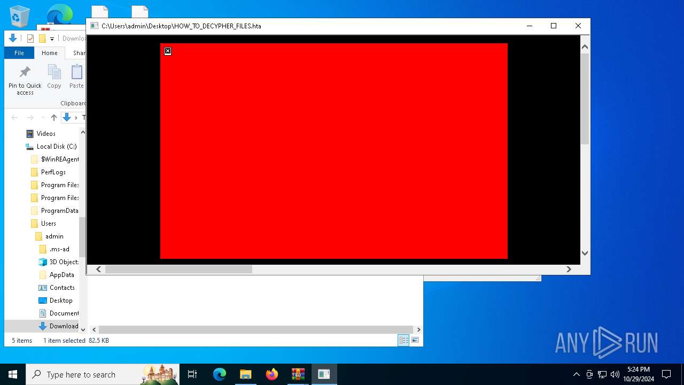The image size is (684, 385).
Task: Open Firefox from taskbar
Action: point(272,374)
